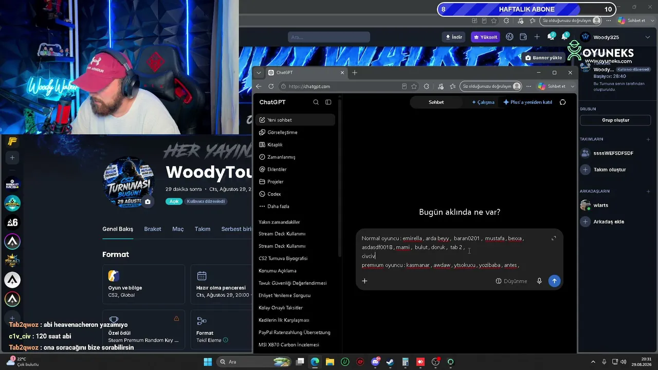The image size is (658, 370).
Task: Open wallet icon on tournament site
Action: click(x=523, y=37)
